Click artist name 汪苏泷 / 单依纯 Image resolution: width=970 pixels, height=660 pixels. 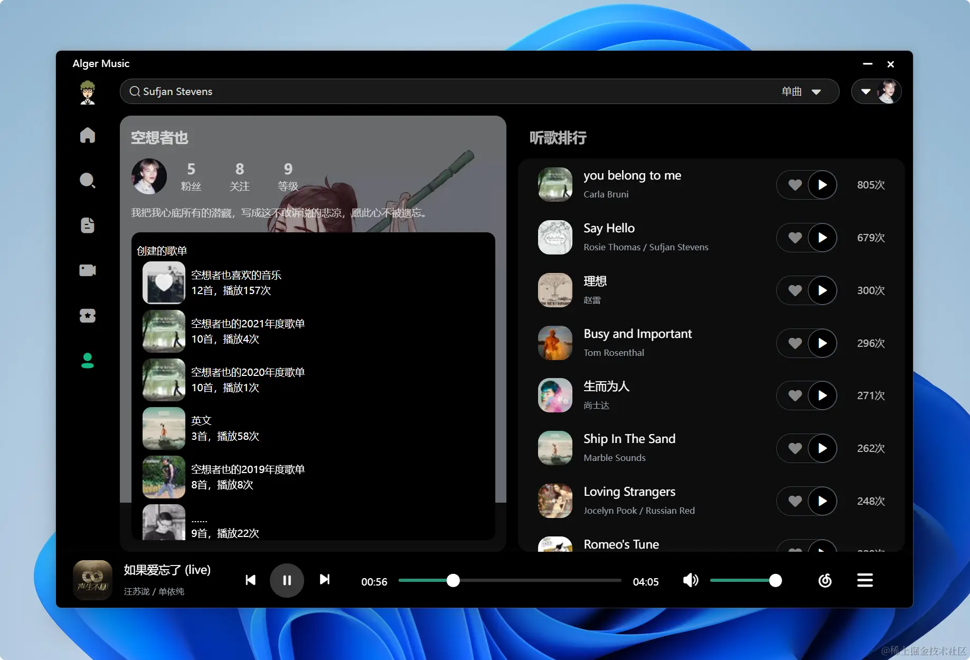[154, 591]
